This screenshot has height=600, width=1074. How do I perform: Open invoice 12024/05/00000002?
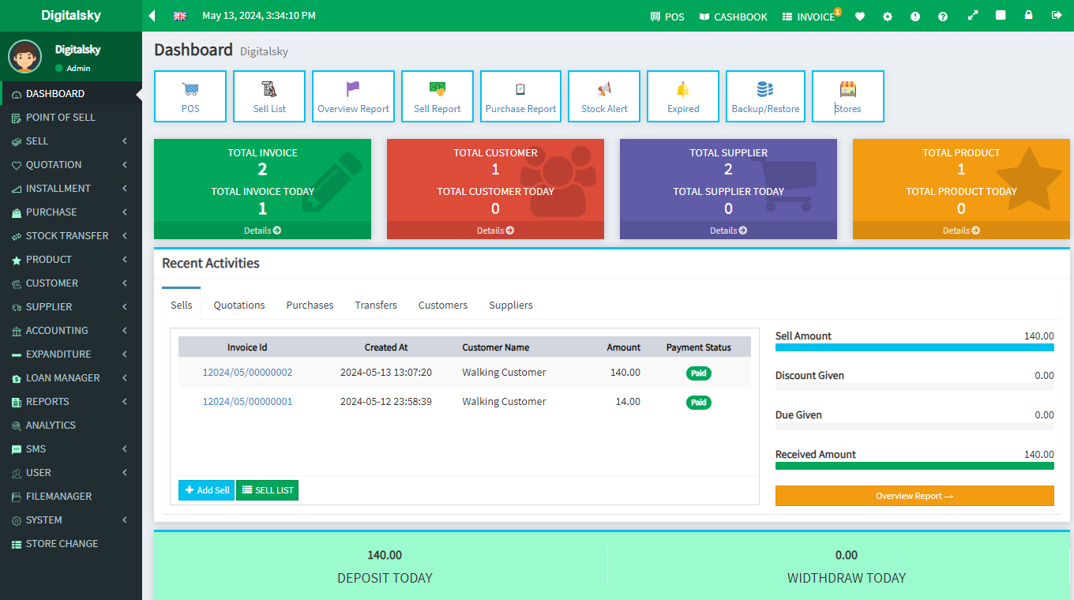(x=247, y=373)
